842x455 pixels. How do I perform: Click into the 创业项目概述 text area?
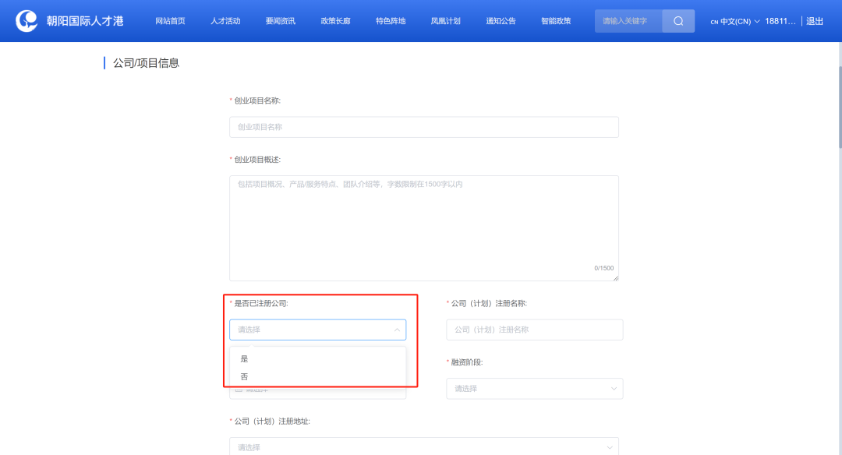(x=423, y=227)
